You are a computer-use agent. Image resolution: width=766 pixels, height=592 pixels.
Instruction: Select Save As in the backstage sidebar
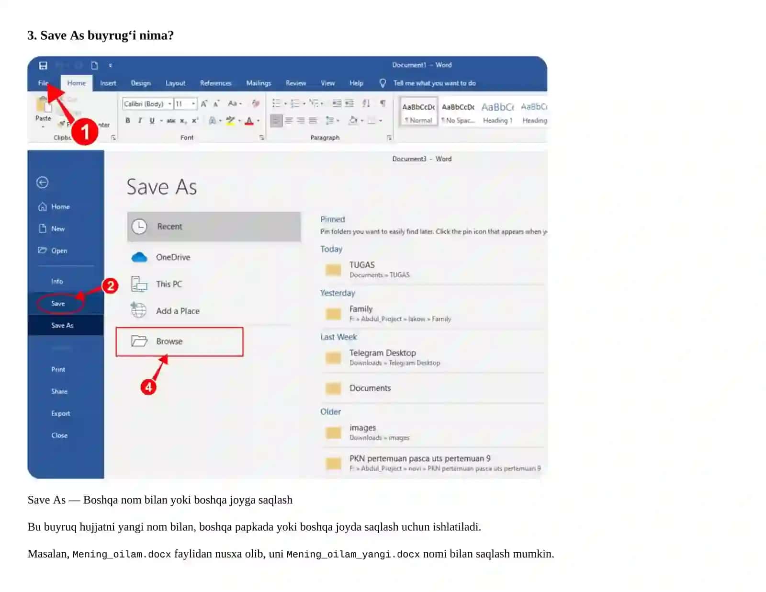(62, 325)
